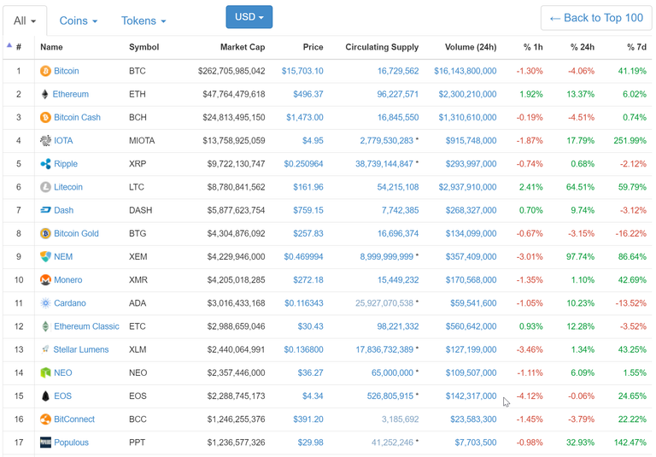This screenshot has width=656, height=457.
Task: Click the Bitcoin Gold logo icon
Action: (x=45, y=233)
